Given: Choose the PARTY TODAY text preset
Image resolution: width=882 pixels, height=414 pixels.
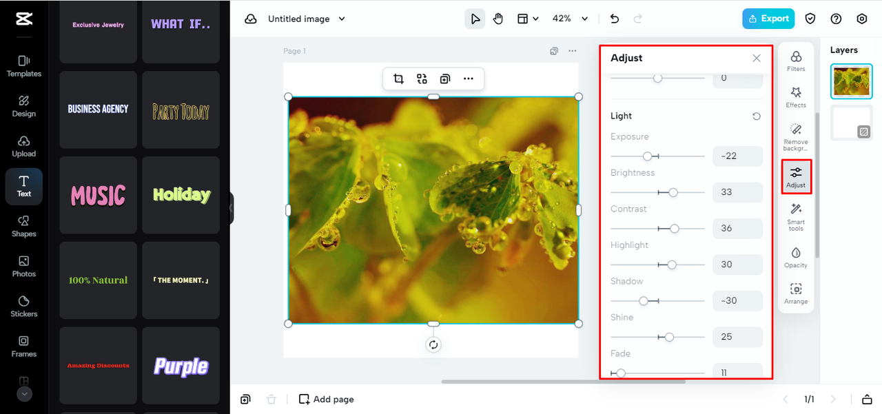Looking at the screenshot, I should point(181,110).
